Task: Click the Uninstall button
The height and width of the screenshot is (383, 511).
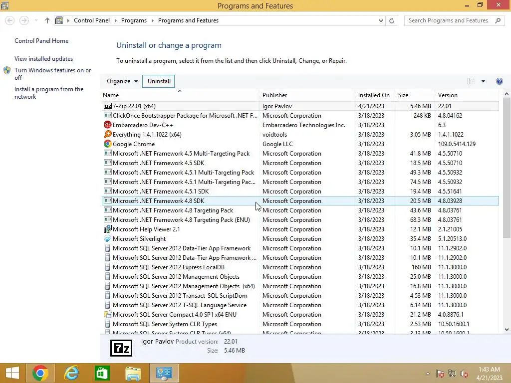Action: [159, 81]
